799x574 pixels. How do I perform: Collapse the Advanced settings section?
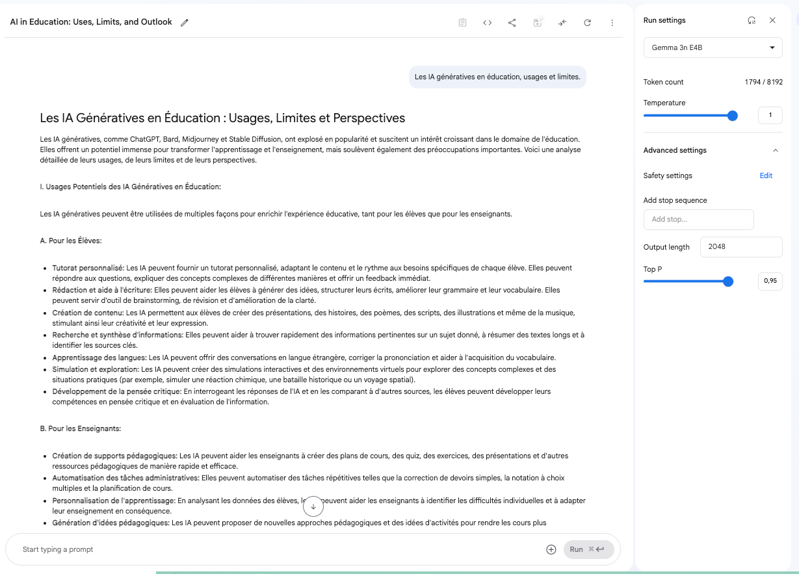[x=775, y=150]
